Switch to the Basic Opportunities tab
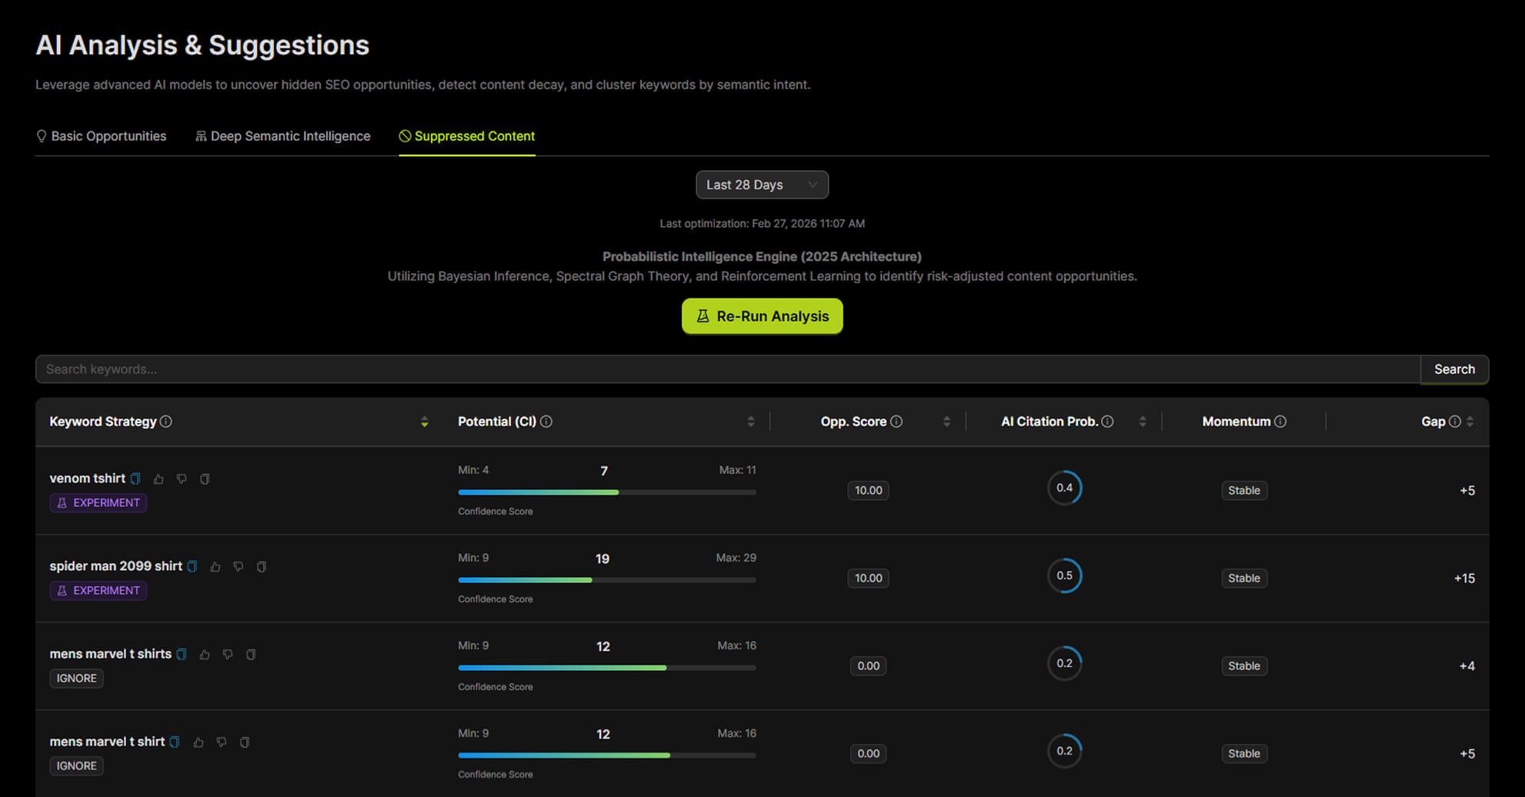This screenshot has width=1525, height=797. pyautogui.click(x=108, y=135)
